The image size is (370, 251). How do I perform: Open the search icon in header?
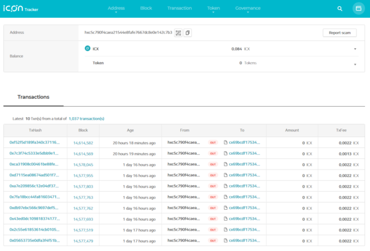pyautogui.click(x=340, y=9)
